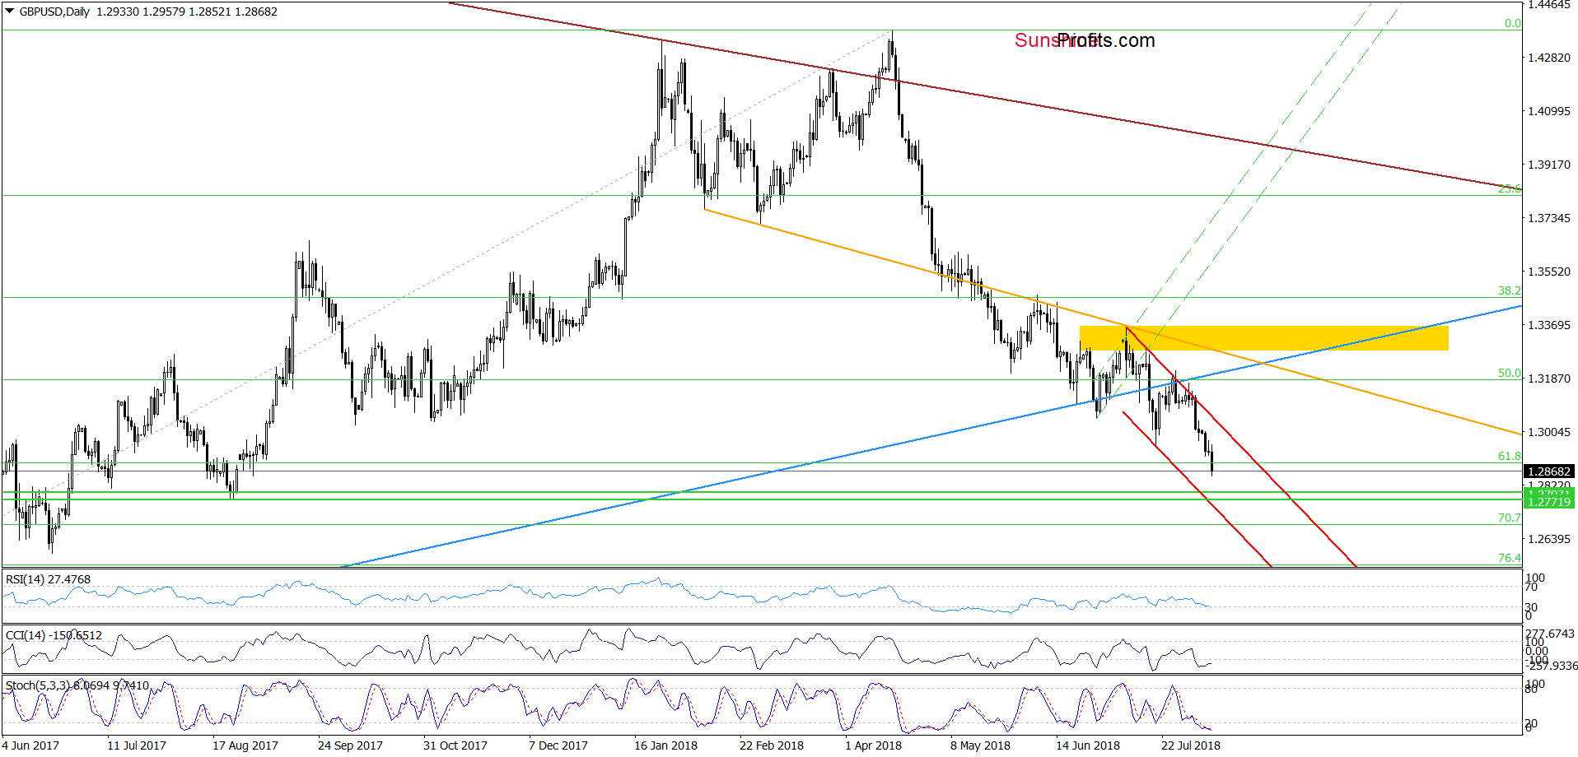Click the 1.37345 price axis value
The height and width of the screenshot is (757, 1578).
(x=1549, y=218)
